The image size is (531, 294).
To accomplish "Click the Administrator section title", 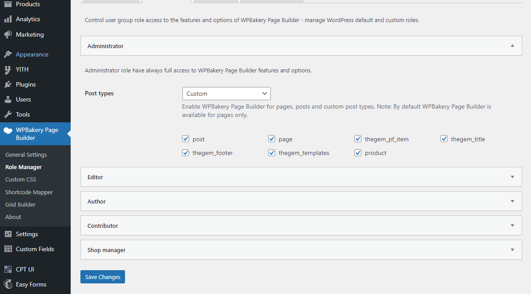I will point(106,46).
